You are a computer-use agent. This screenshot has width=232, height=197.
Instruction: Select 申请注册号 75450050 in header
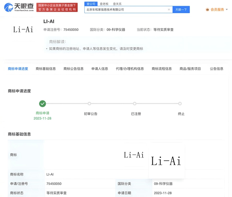(x=61, y=30)
